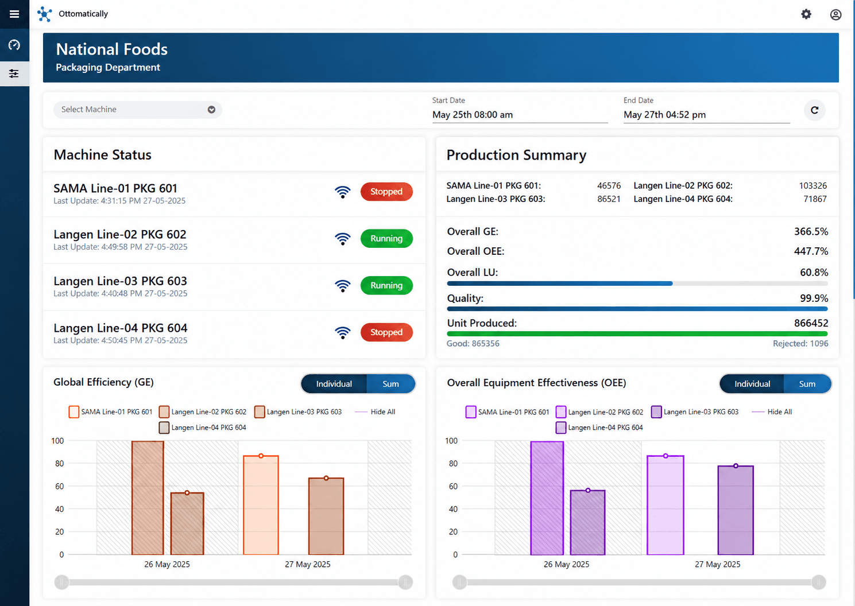Switch OEE chart to Sum view
Screen dimensions: 855x606
(807, 384)
